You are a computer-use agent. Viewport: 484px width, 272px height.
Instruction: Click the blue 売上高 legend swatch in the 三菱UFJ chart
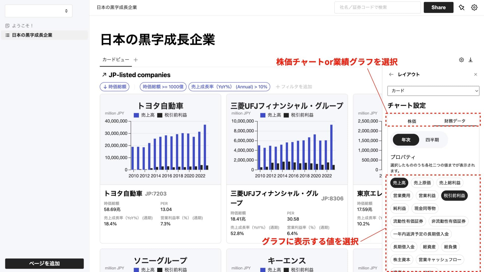(x=263, y=115)
